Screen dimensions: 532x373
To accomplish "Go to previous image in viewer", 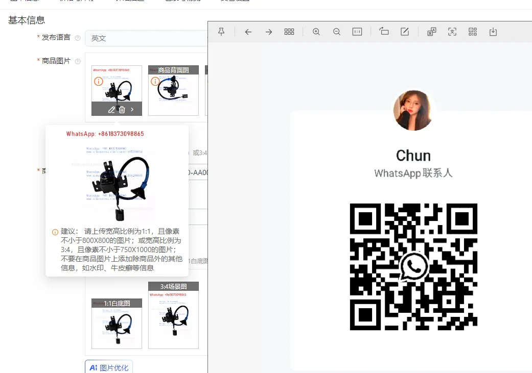I will click(248, 32).
